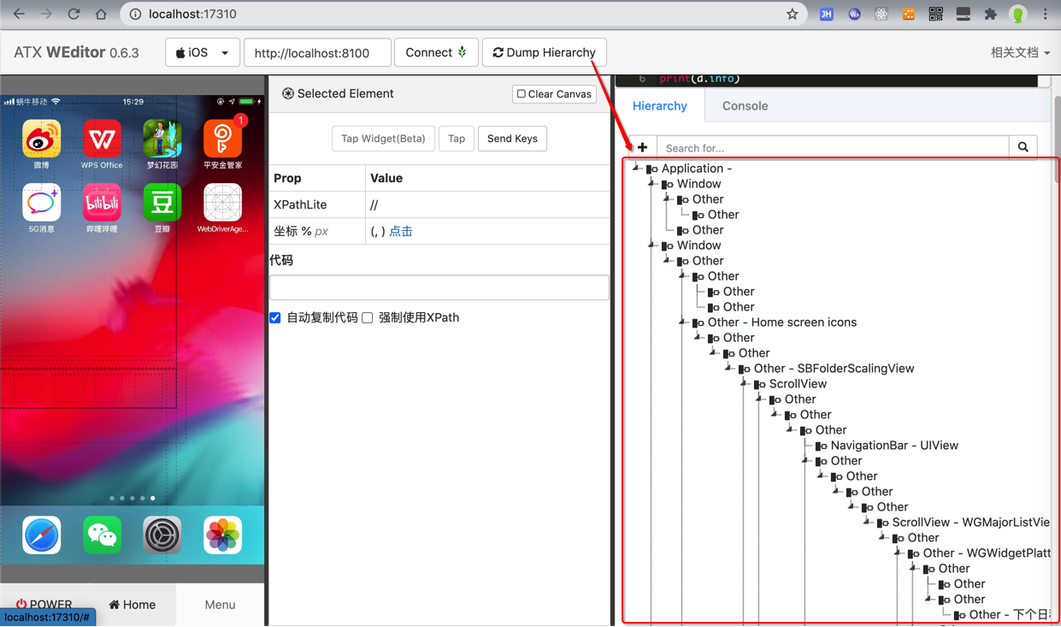The image size is (1061, 627).
Task: Click the Menu button below phone
Action: pos(220,605)
